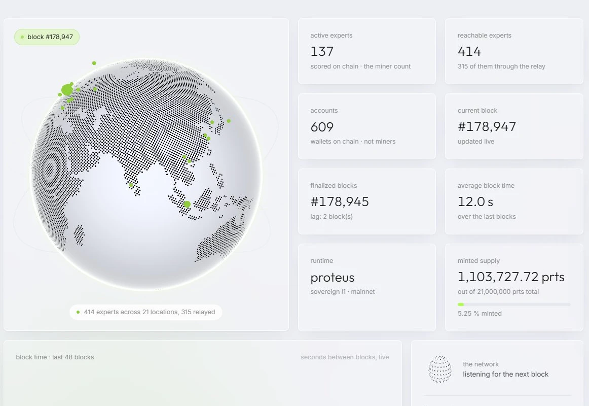589x406 pixels.
Task: Click the 'block time · last 48 blocks' heading
Action: coord(55,357)
